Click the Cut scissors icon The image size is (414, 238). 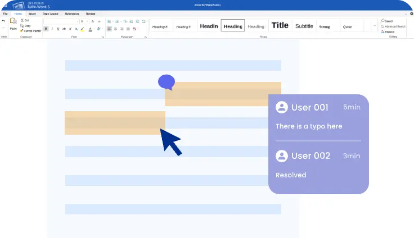22,20
